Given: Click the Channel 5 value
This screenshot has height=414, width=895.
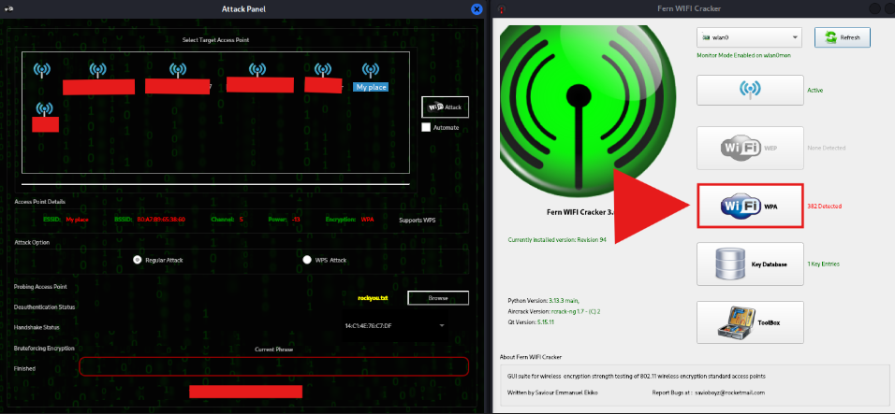Looking at the screenshot, I should pos(242,220).
